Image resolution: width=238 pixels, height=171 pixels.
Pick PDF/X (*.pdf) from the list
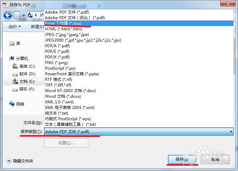click(x=139, y=57)
